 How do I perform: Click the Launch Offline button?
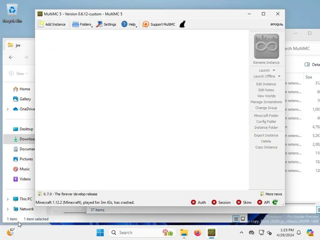tap(264, 76)
